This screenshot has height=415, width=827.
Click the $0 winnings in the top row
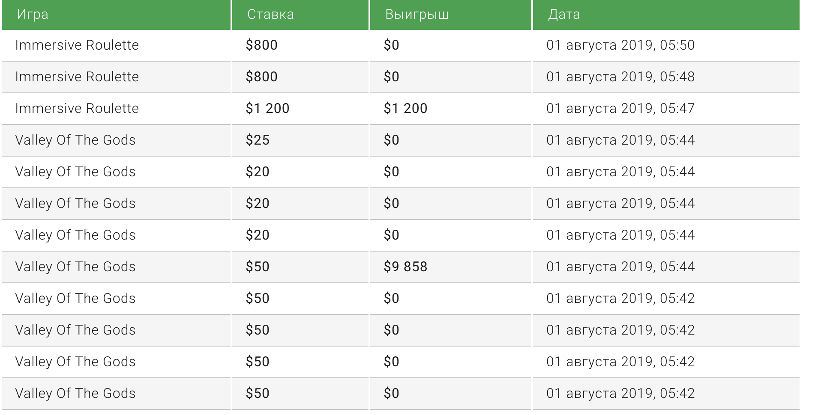391,45
